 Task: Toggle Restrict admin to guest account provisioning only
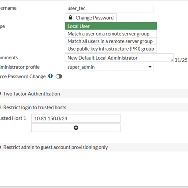pos(1,147)
